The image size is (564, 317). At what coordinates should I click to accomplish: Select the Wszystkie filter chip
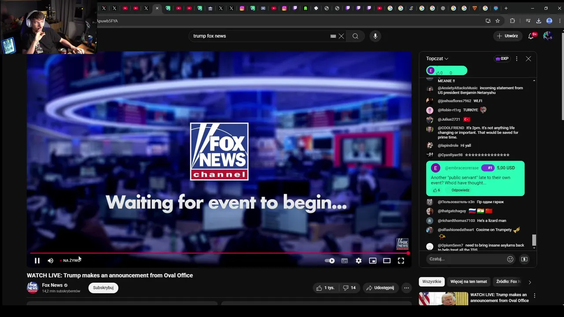point(431,282)
